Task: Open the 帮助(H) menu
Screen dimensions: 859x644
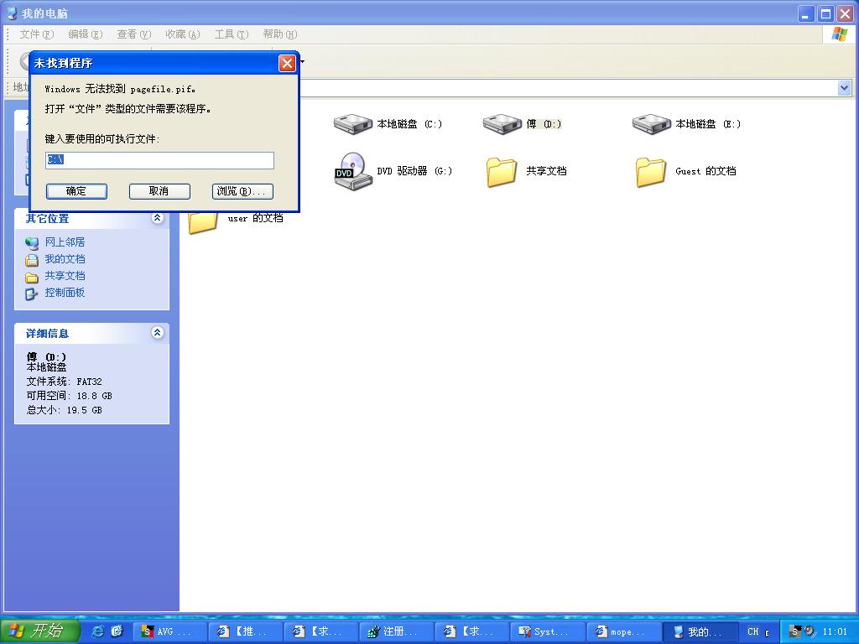Action: tap(280, 34)
